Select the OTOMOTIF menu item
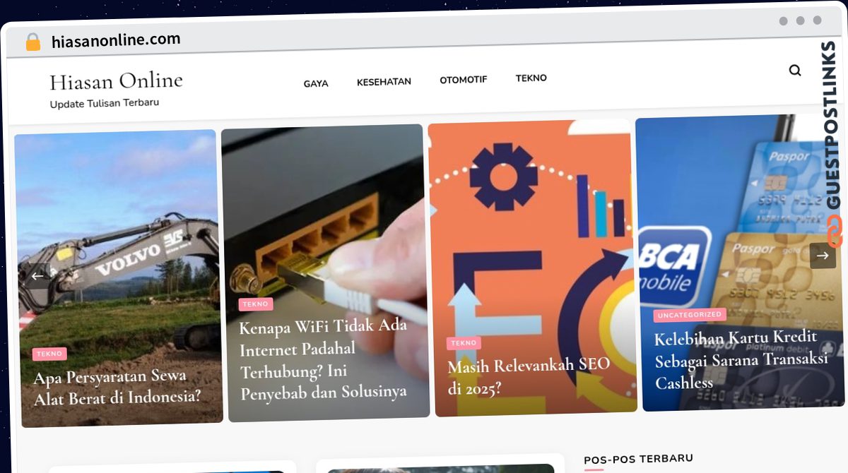Image resolution: width=848 pixels, height=473 pixels. [463, 80]
